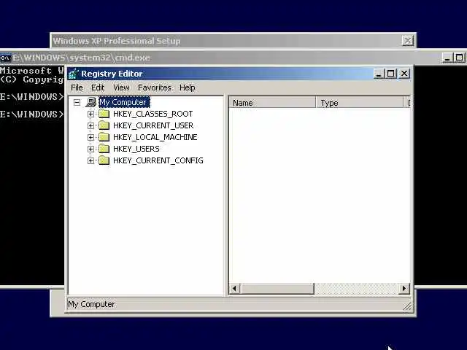Click the HKEY_LOCAL_MACHINE folder icon

[x=104, y=137]
